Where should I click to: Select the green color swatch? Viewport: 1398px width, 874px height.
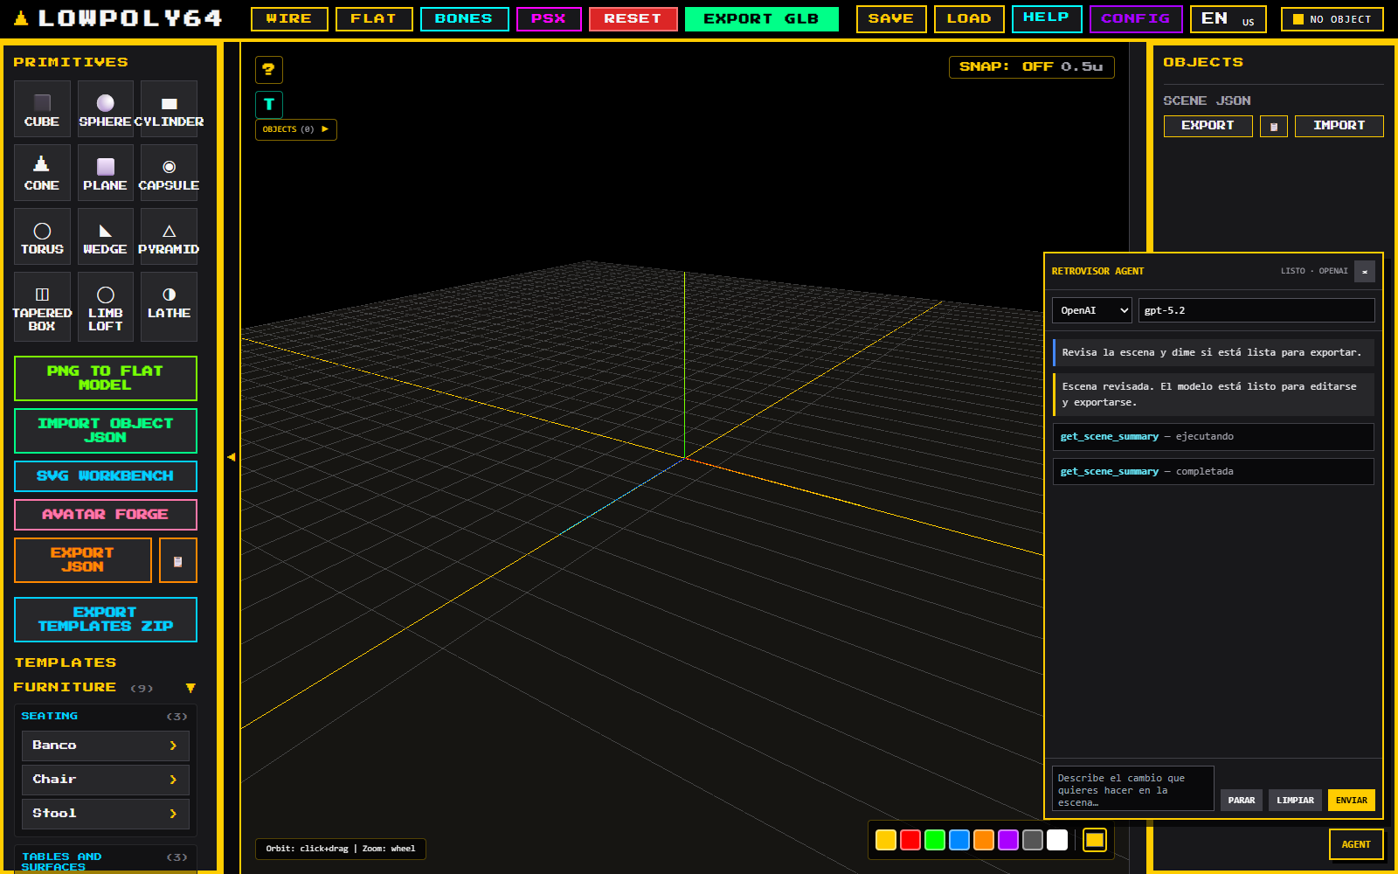935,840
